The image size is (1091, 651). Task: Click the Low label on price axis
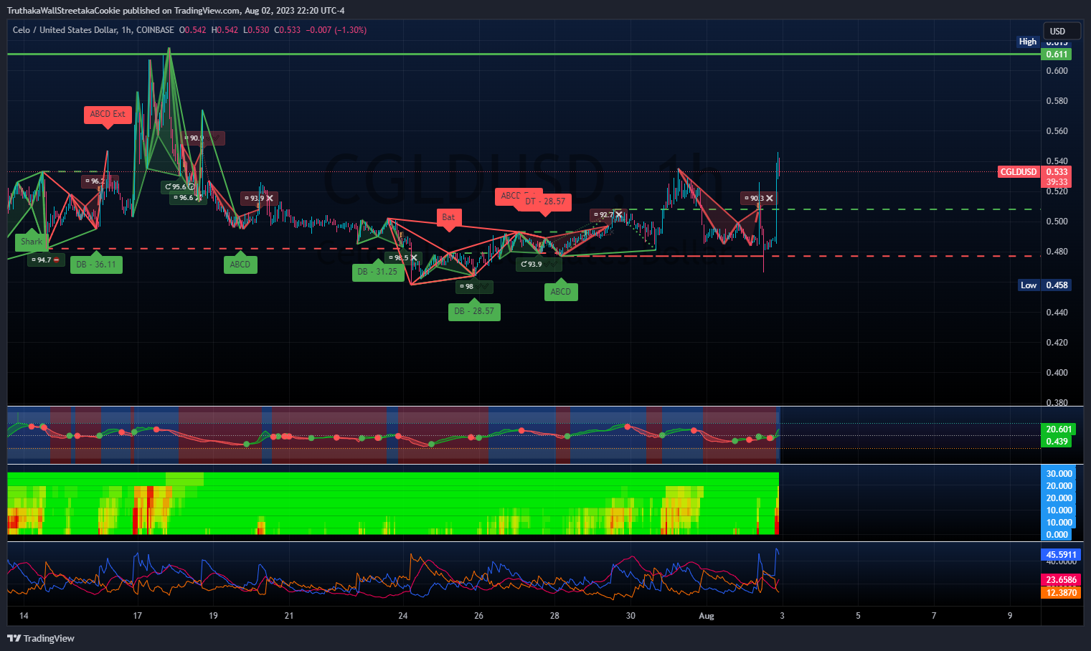(x=1029, y=285)
